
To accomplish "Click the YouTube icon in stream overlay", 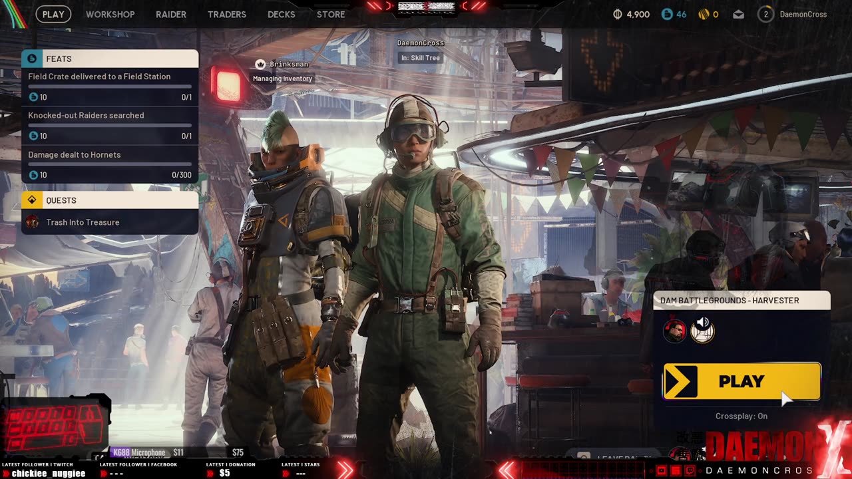I will click(x=662, y=470).
